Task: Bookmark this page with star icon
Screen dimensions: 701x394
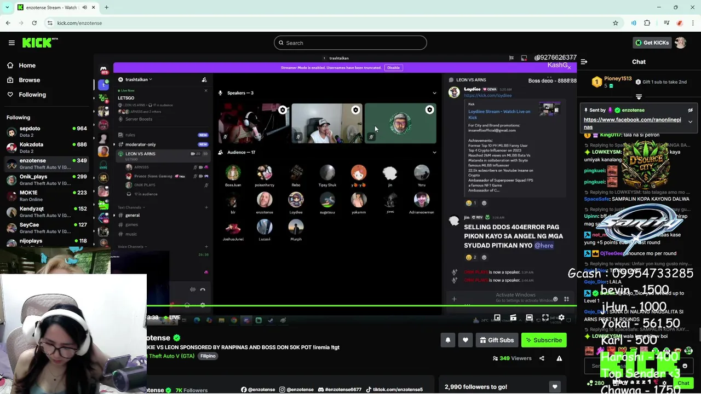Action: pos(616,23)
